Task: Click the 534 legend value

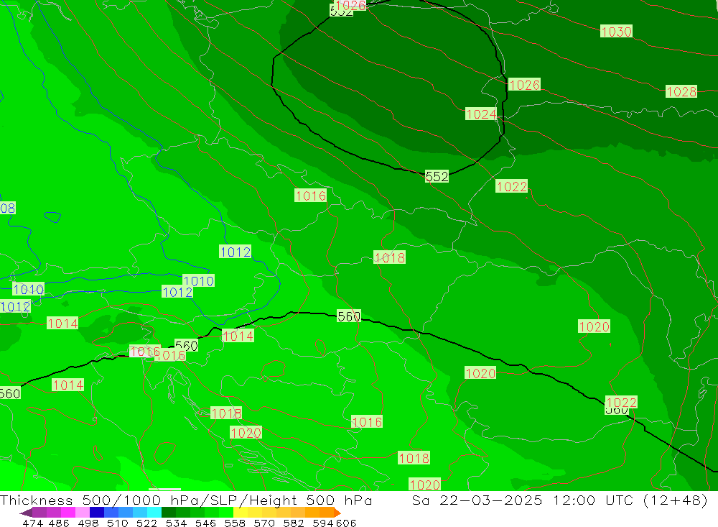Action: [x=176, y=523]
